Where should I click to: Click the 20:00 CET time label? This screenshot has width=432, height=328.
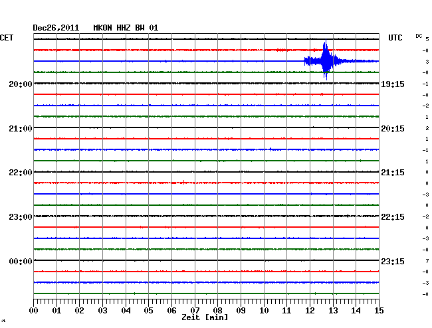click(x=21, y=84)
